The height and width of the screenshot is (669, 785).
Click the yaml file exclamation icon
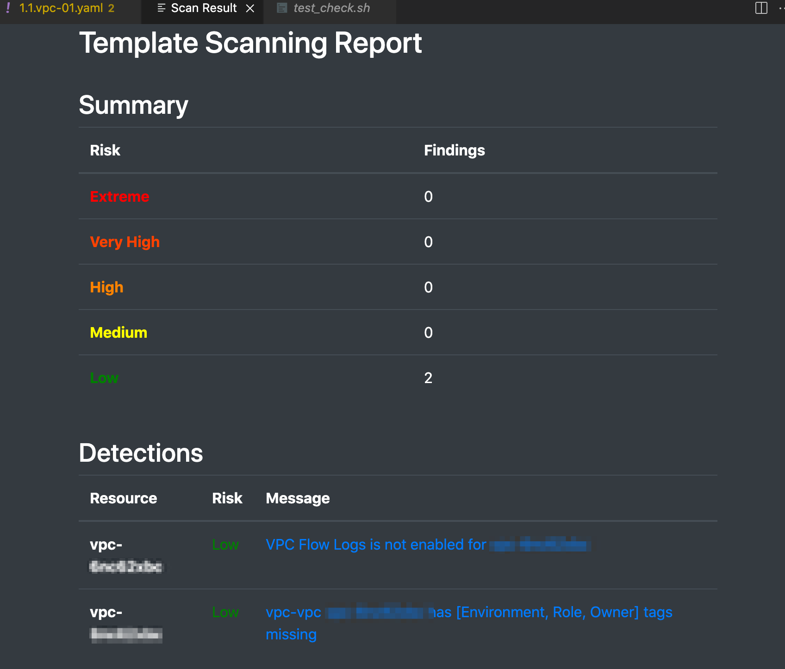[8, 8]
